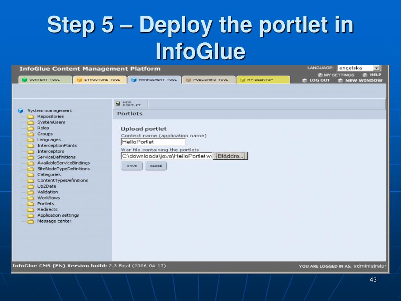The height and width of the screenshot is (301, 401).
Task: Click the cube icon beside New Window
Action: (340, 81)
